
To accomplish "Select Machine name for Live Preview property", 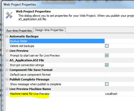I will coord(30,94).
